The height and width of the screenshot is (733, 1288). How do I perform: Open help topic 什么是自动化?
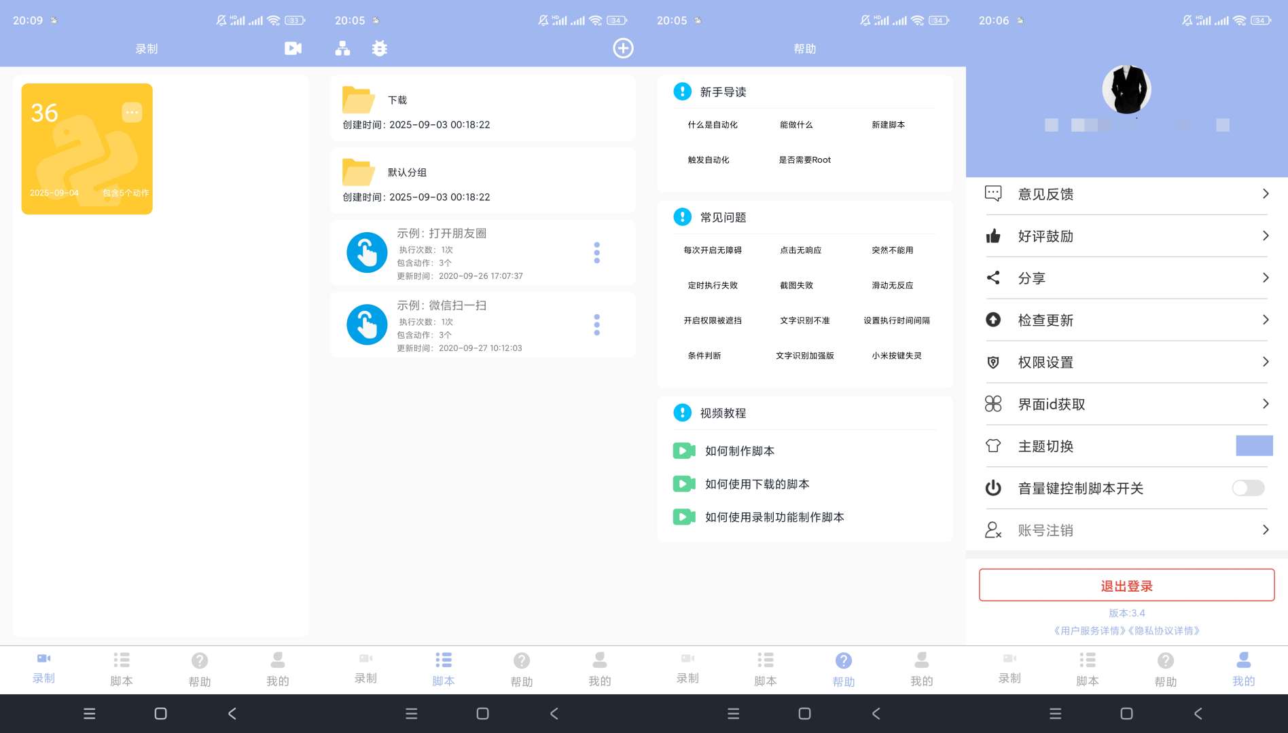(713, 125)
